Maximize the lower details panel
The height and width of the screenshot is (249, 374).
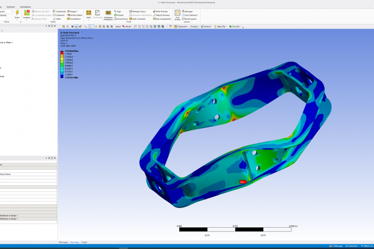pos(52,158)
